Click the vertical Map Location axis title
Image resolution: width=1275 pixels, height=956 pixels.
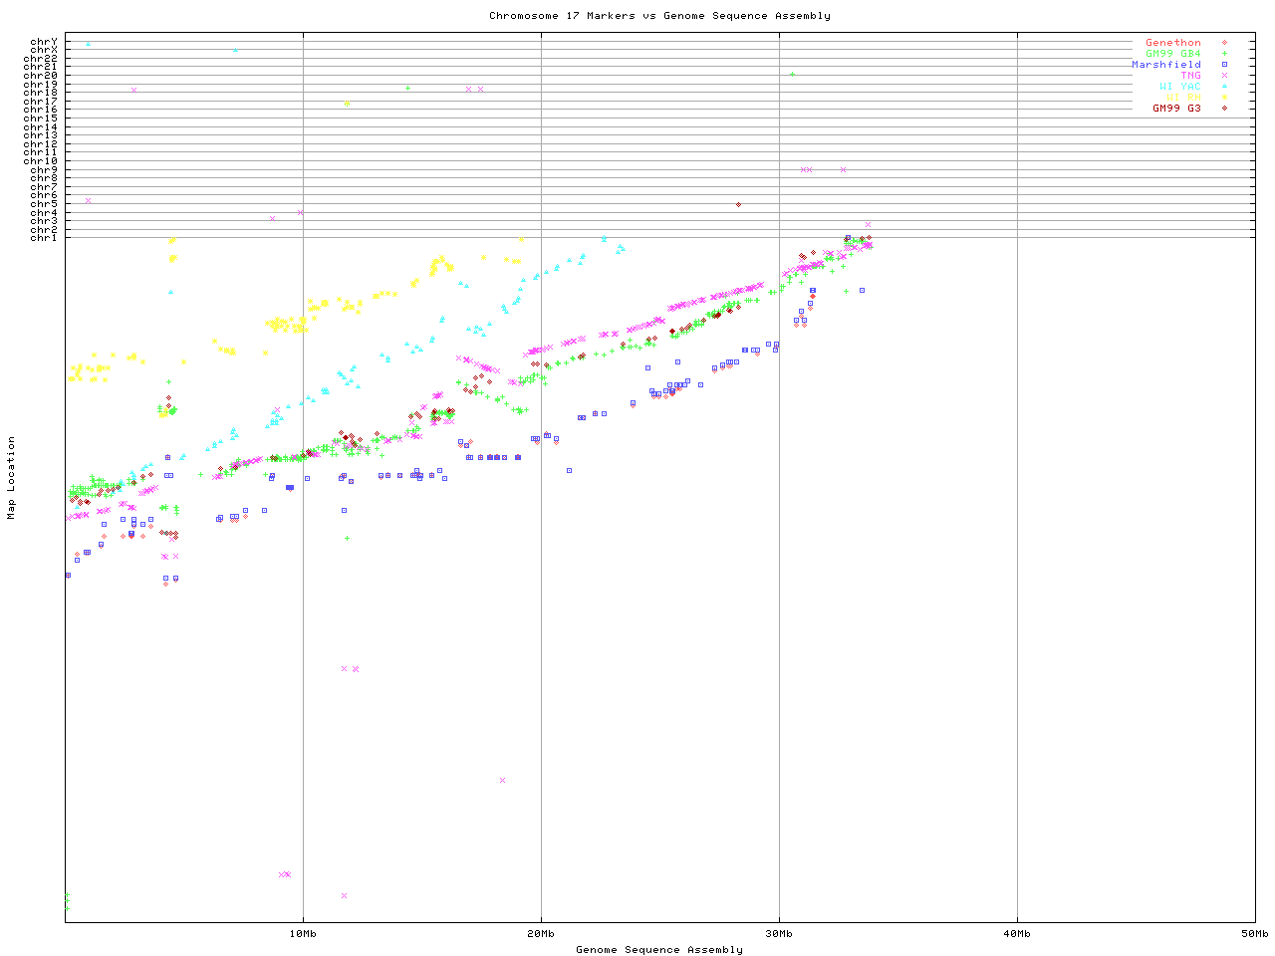(12, 478)
